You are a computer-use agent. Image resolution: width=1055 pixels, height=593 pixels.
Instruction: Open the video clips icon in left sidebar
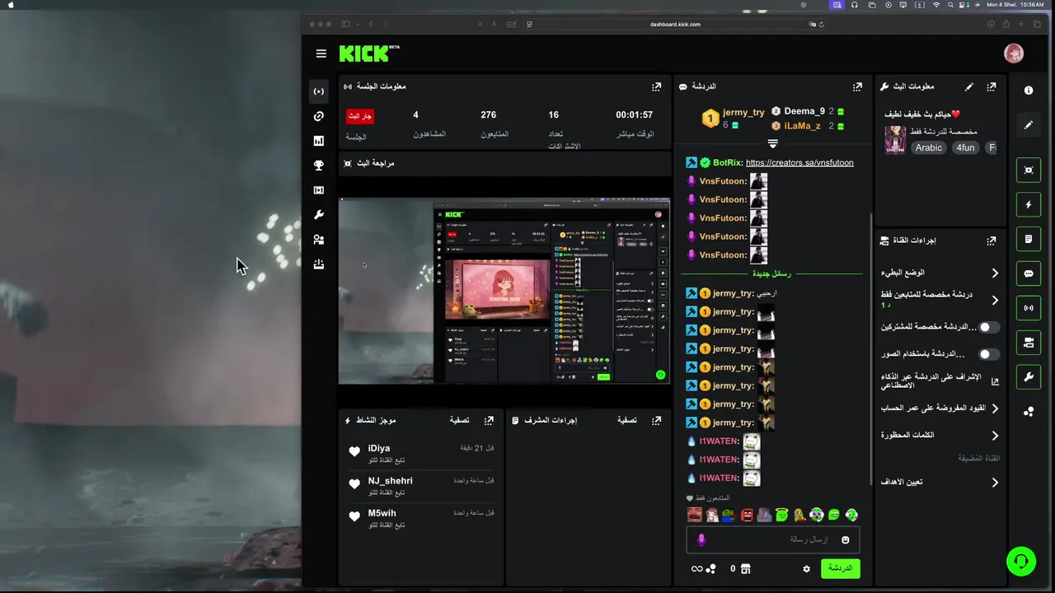(x=319, y=190)
